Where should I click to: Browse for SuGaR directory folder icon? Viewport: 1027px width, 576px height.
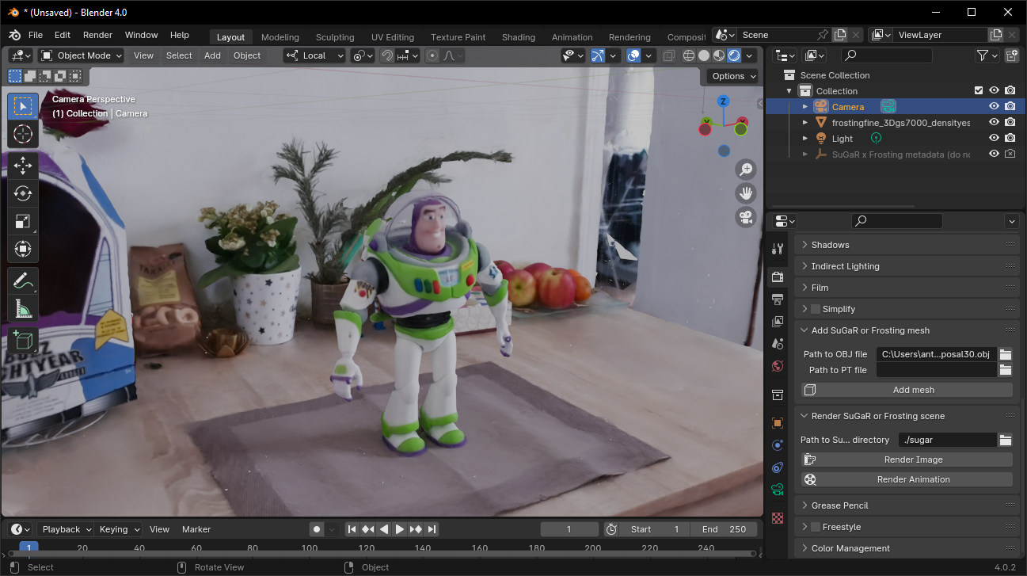[x=1006, y=440]
